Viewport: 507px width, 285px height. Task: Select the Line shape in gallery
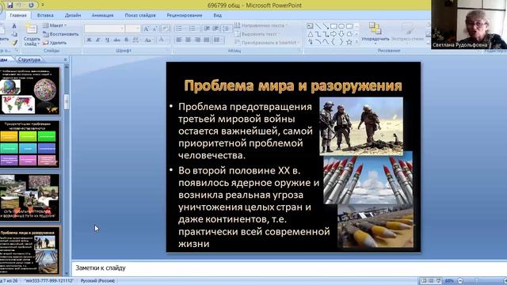point(318,26)
